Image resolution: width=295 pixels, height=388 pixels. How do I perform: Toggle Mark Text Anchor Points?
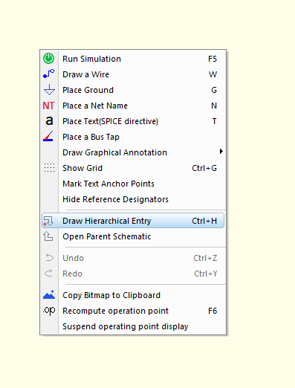coord(133,184)
